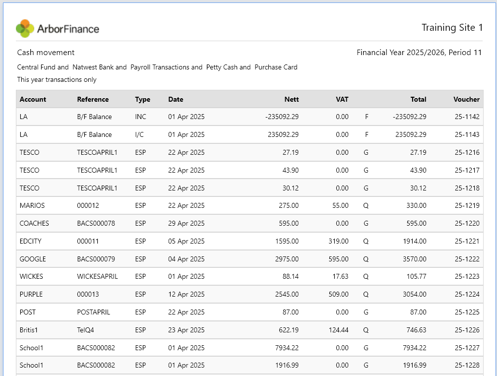Click Financial Year 2025/2026, Period 11 text
Image resolution: width=497 pixels, height=376 pixels.
pyautogui.click(x=419, y=52)
